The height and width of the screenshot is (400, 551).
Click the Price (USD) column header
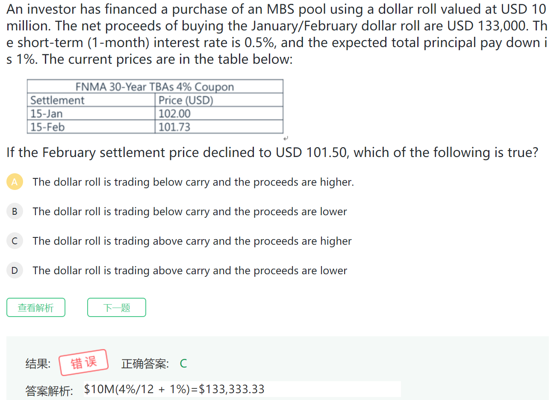pyautogui.click(x=186, y=101)
